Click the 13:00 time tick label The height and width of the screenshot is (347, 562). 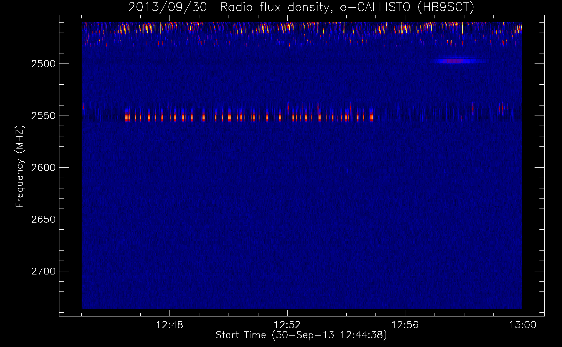coord(523,325)
